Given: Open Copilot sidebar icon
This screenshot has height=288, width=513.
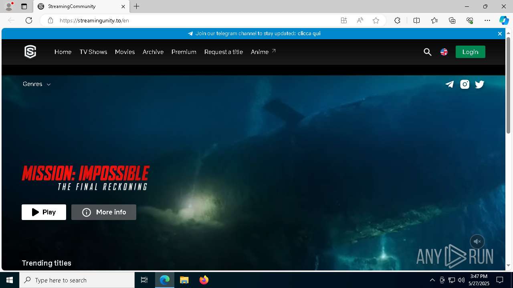Looking at the screenshot, I should click(x=504, y=20).
